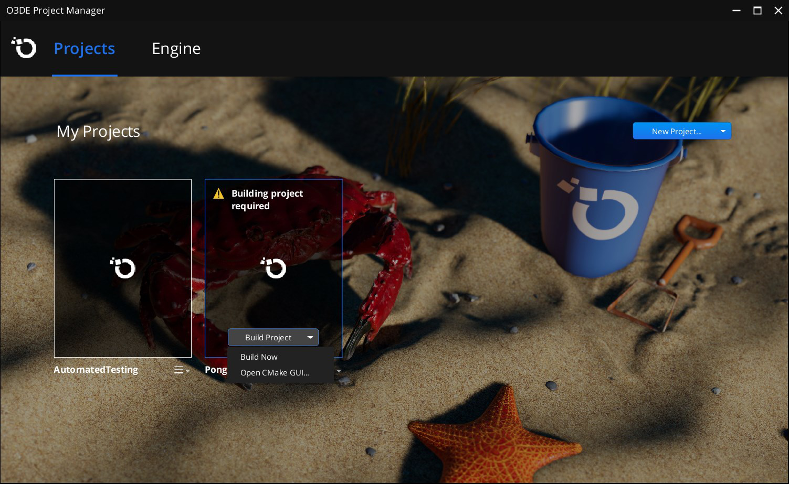Viewport: 789px width, 484px height.
Task: Open the AutomatedTesting project thumbnail
Action: (x=123, y=268)
